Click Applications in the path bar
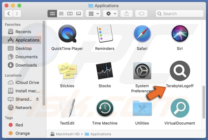This screenshot has height=140, width=208. [98, 134]
